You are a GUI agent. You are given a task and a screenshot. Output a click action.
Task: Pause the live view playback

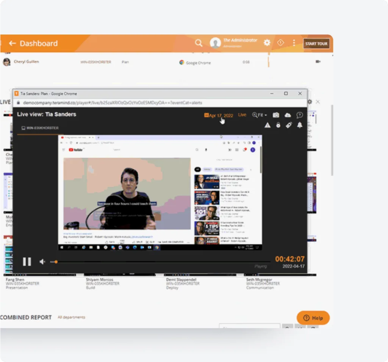(x=27, y=261)
